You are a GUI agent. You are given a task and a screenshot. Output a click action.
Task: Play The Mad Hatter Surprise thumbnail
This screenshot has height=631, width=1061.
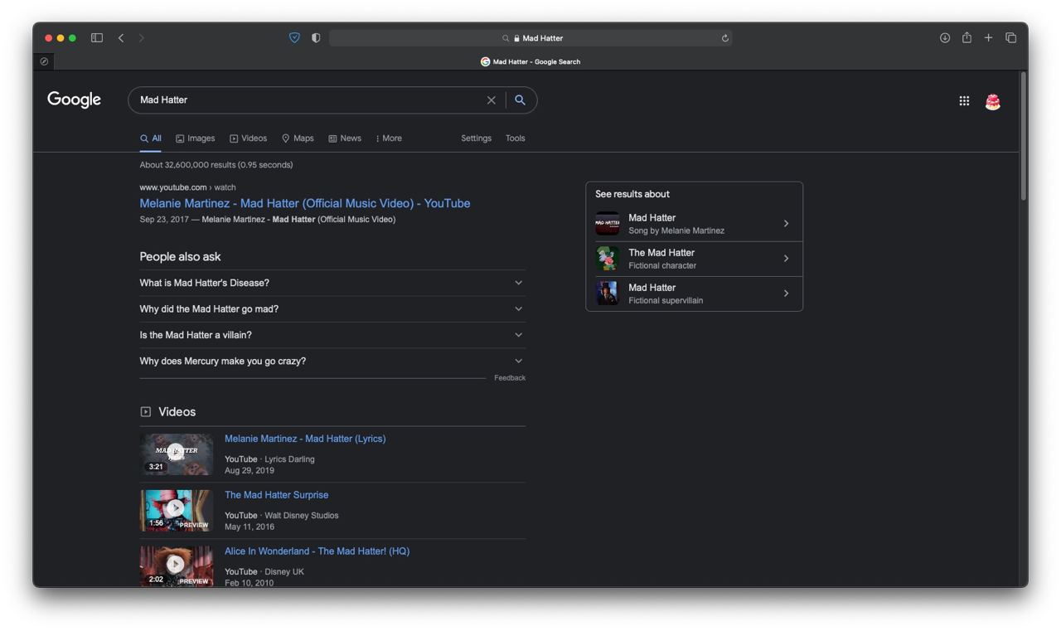pyautogui.click(x=177, y=511)
